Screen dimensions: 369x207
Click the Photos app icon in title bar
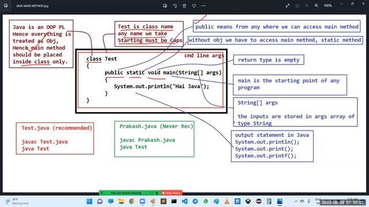(x=6, y=6)
